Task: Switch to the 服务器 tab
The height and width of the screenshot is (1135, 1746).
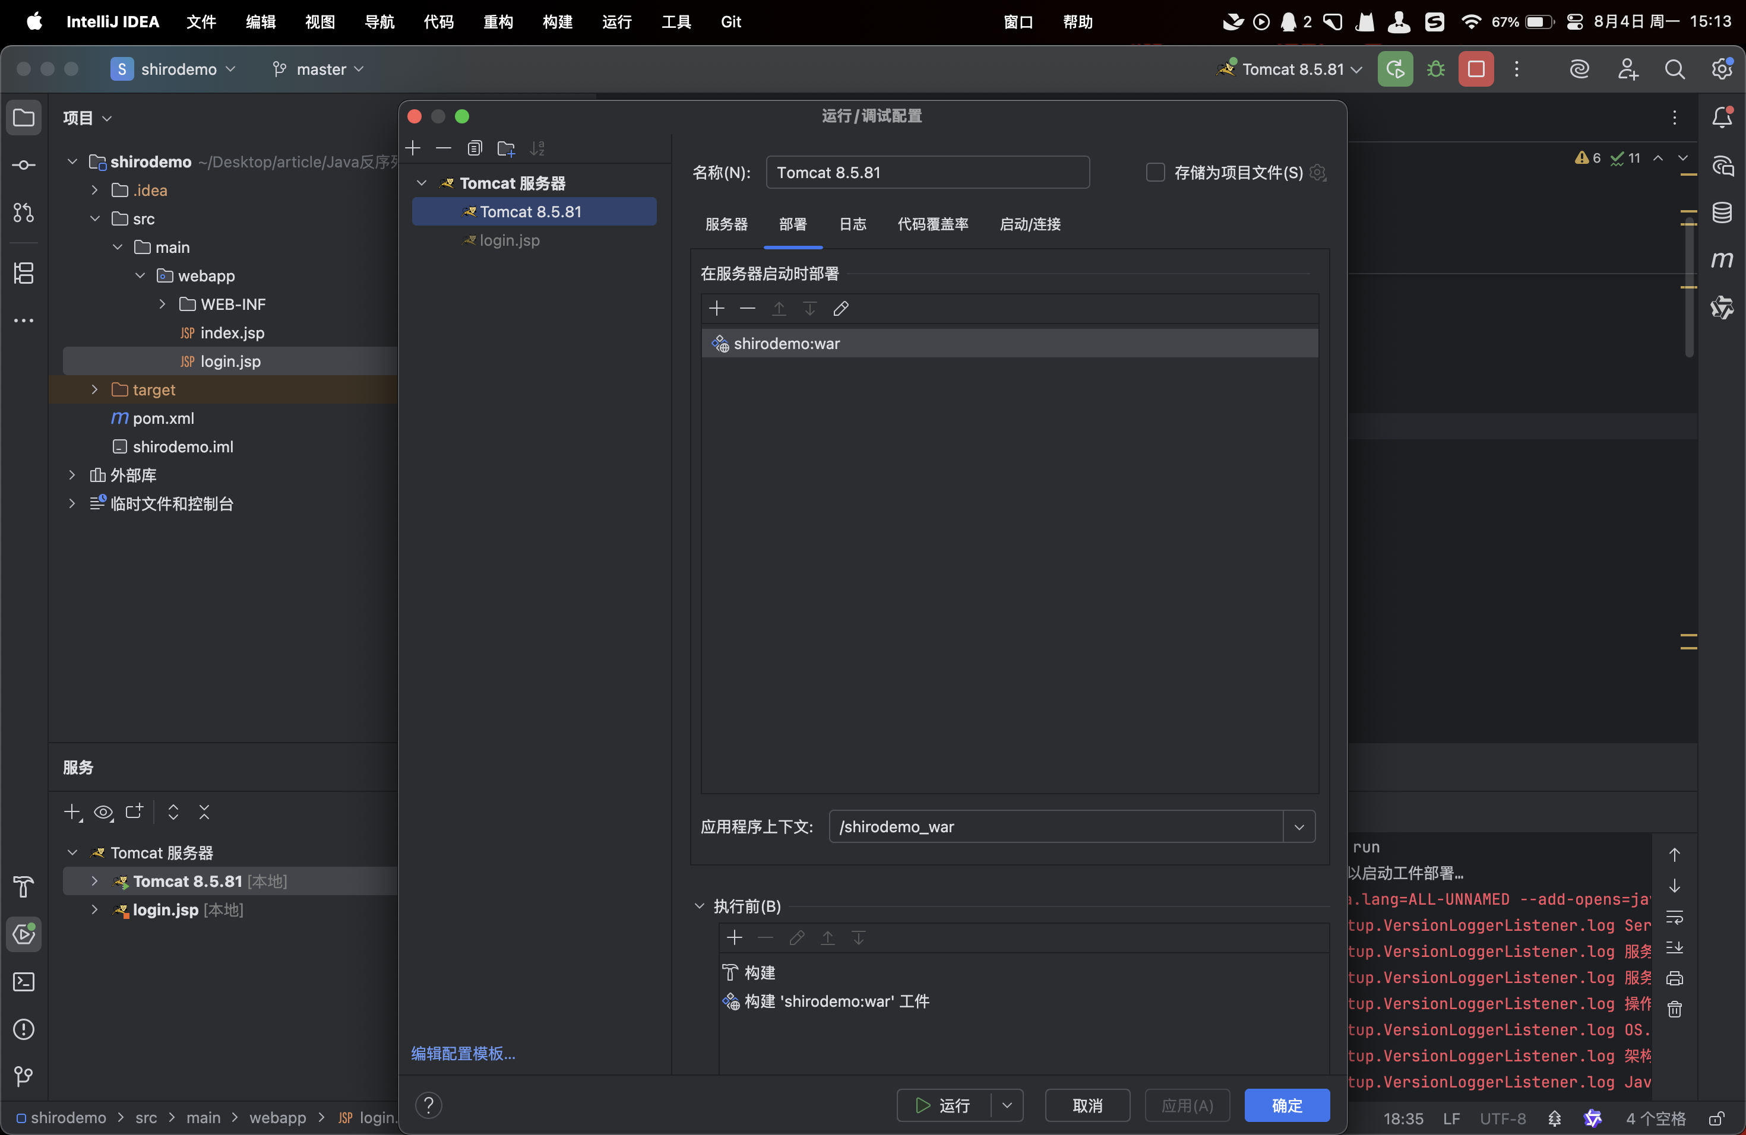Action: tap(726, 224)
